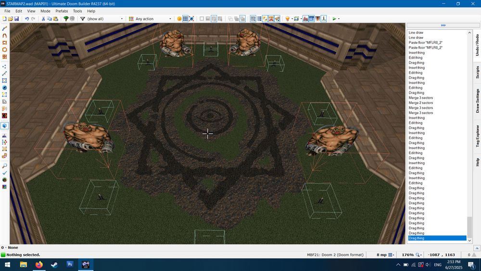Copy selection using toolbar copy icon
The width and height of the screenshot is (481, 271).
pos(50,19)
